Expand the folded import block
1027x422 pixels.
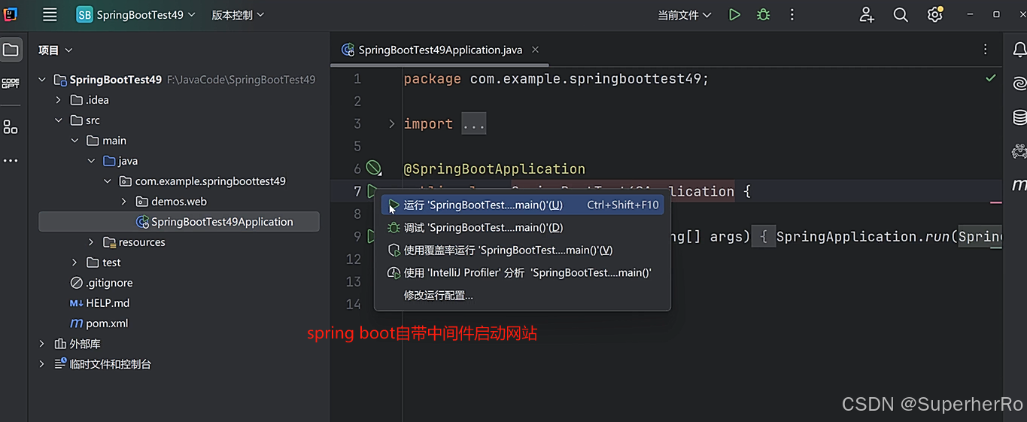point(391,124)
